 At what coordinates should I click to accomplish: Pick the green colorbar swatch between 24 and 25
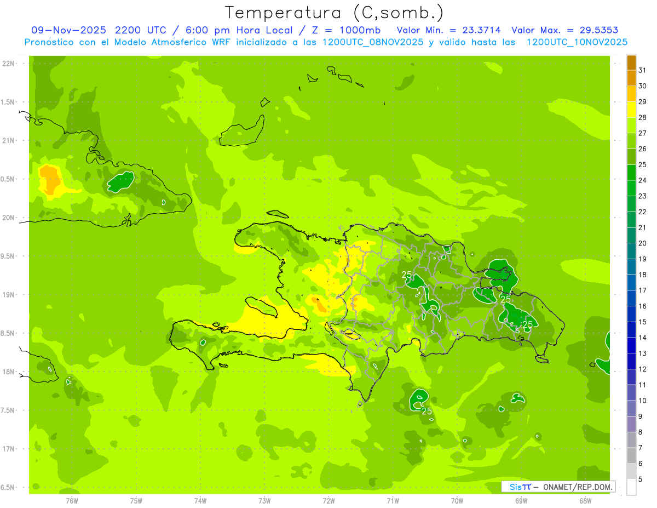(631, 172)
